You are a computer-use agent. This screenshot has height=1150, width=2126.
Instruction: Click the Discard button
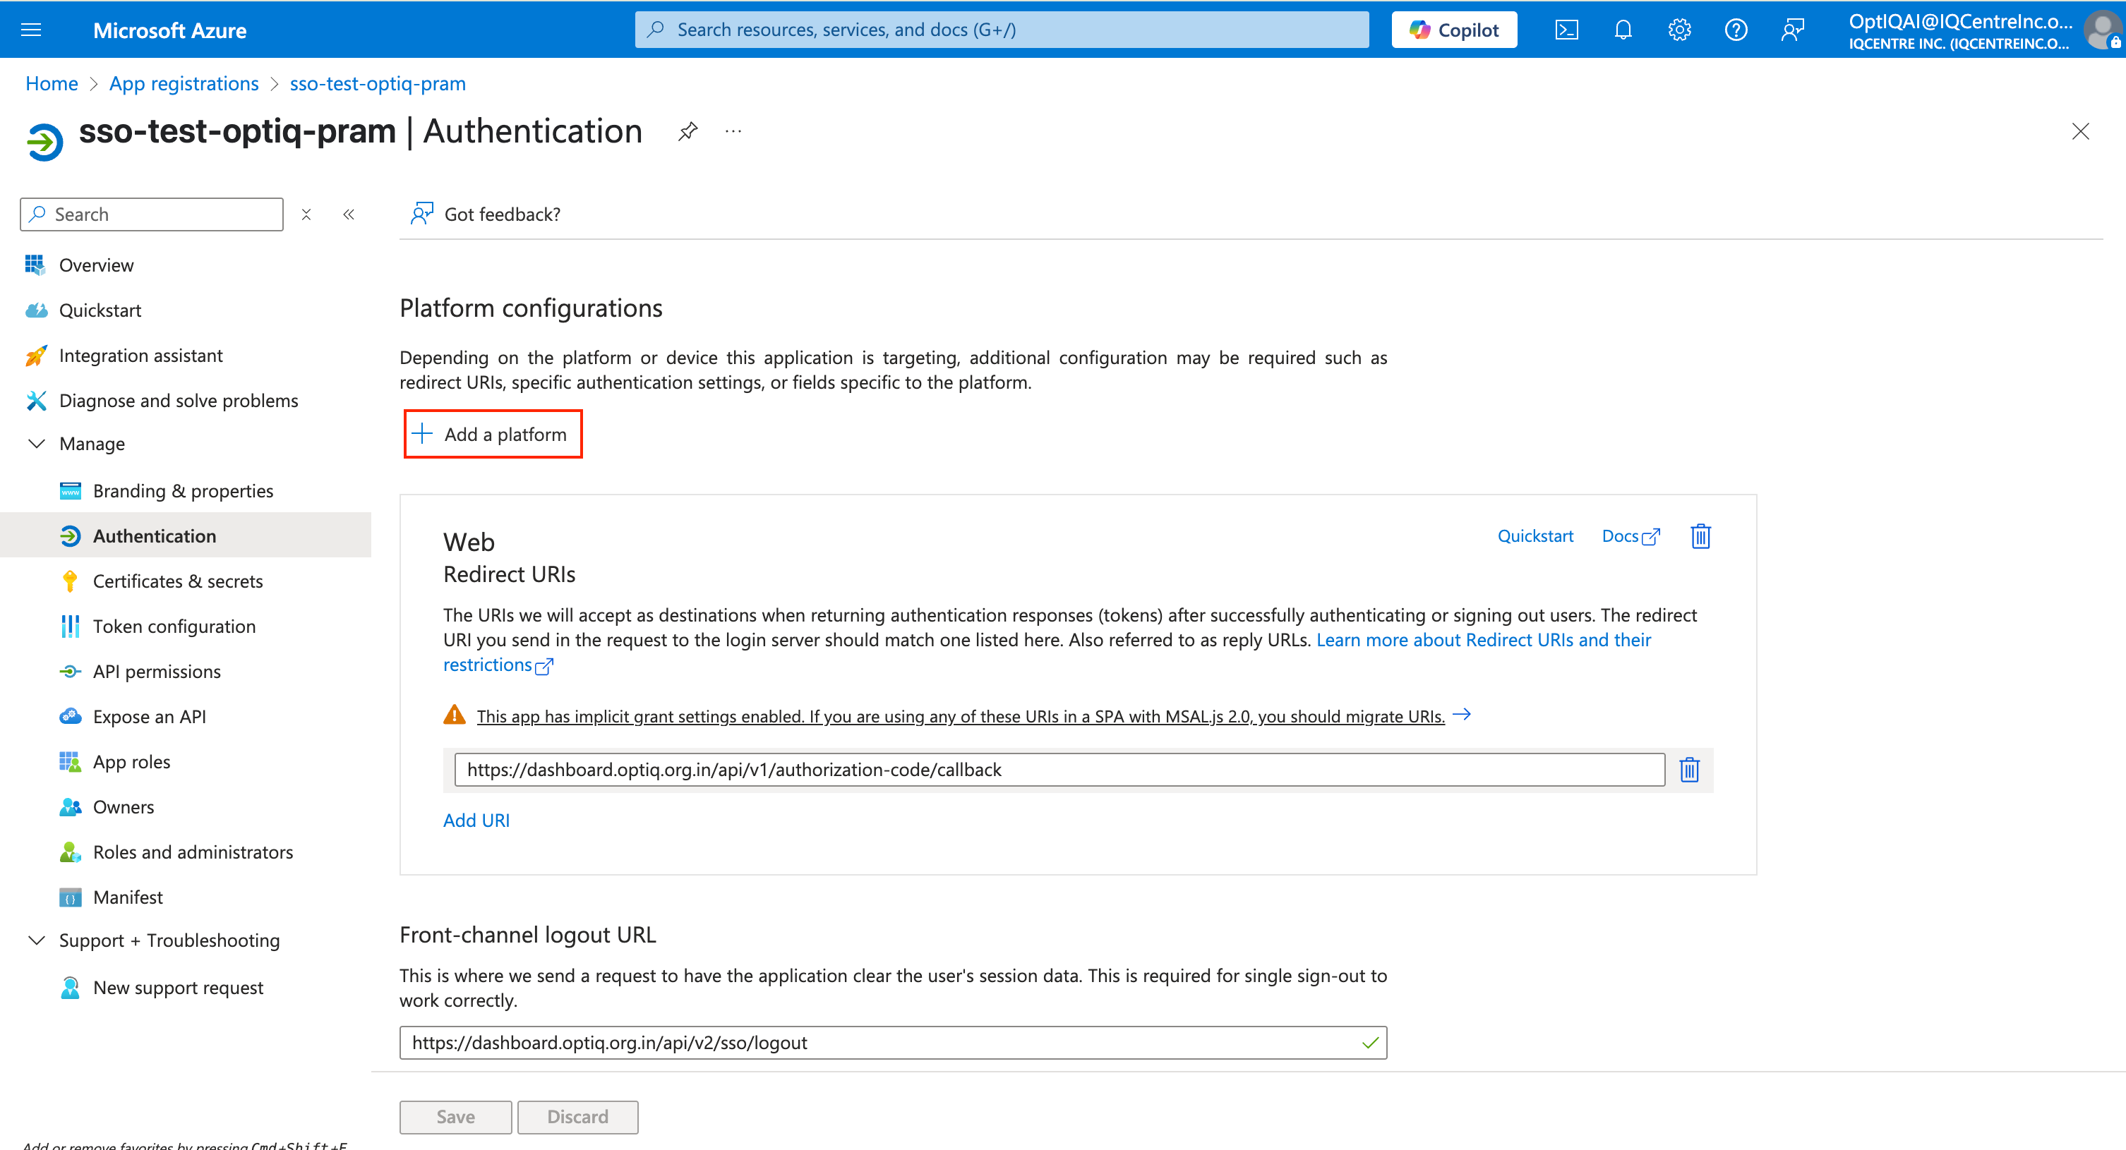click(x=577, y=1117)
